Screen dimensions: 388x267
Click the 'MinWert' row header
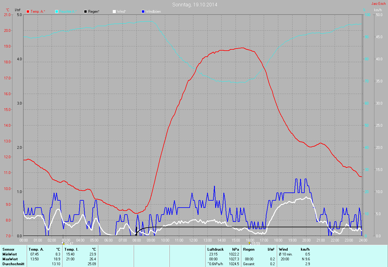[10, 254]
